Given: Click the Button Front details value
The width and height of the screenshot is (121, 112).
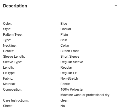Looking at the screenshot, I should [x=70, y=51].
